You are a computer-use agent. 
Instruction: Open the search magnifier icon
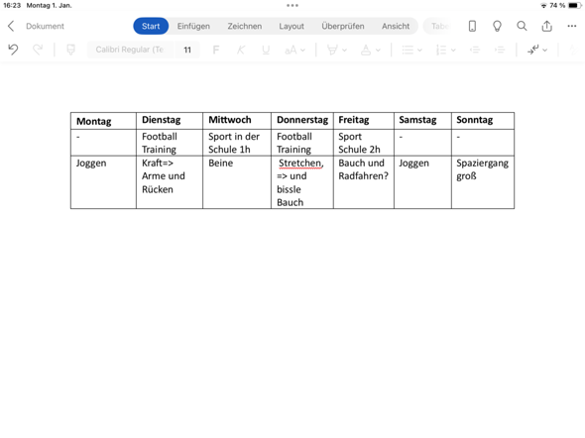coord(522,26)
